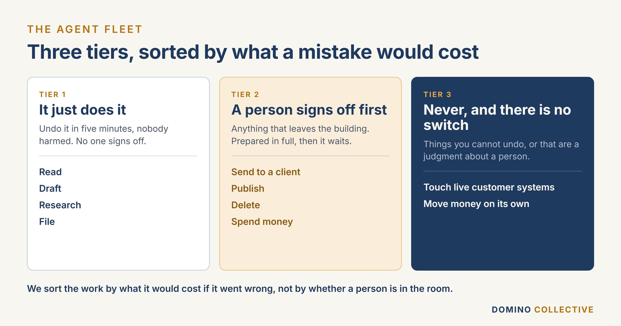Select the main title about three tiers
The image size is (621, 326).
(253, 53)
